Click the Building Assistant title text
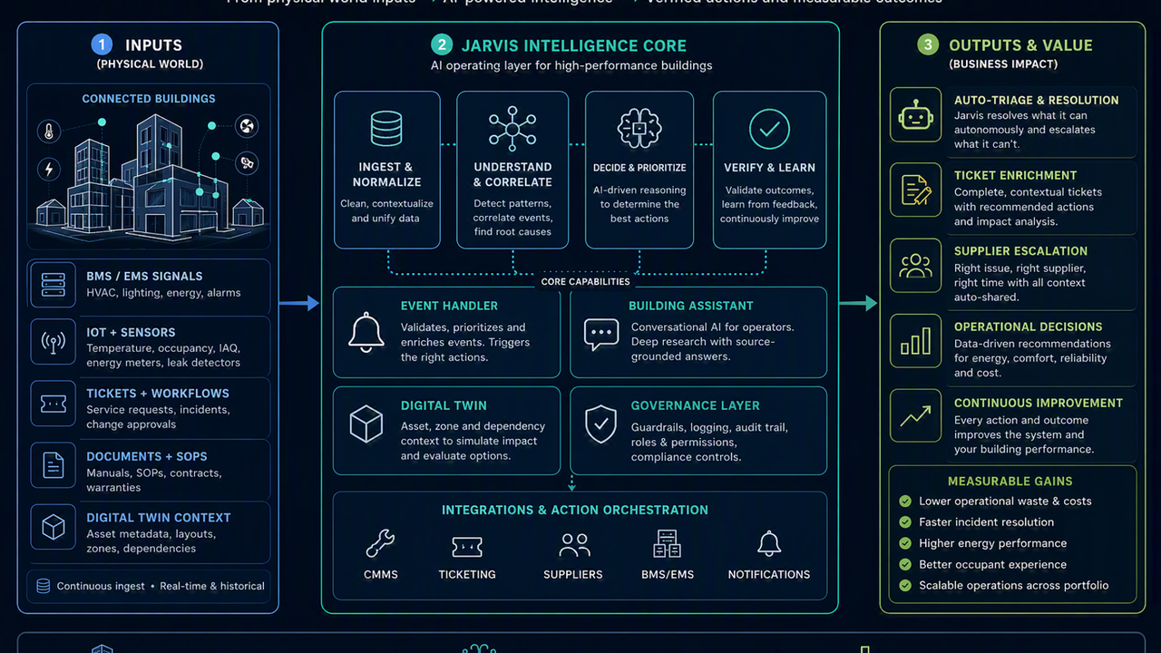The height and width of the screenshot is (653, 1161). (691, 307)
